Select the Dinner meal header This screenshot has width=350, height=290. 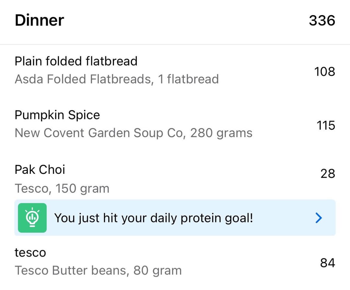tap(175, 20)
